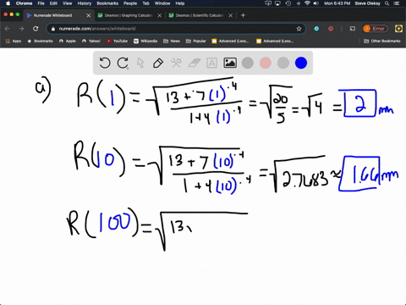
Task: Switch to Desmos Scientific Calculator tab
Action: 200,15
